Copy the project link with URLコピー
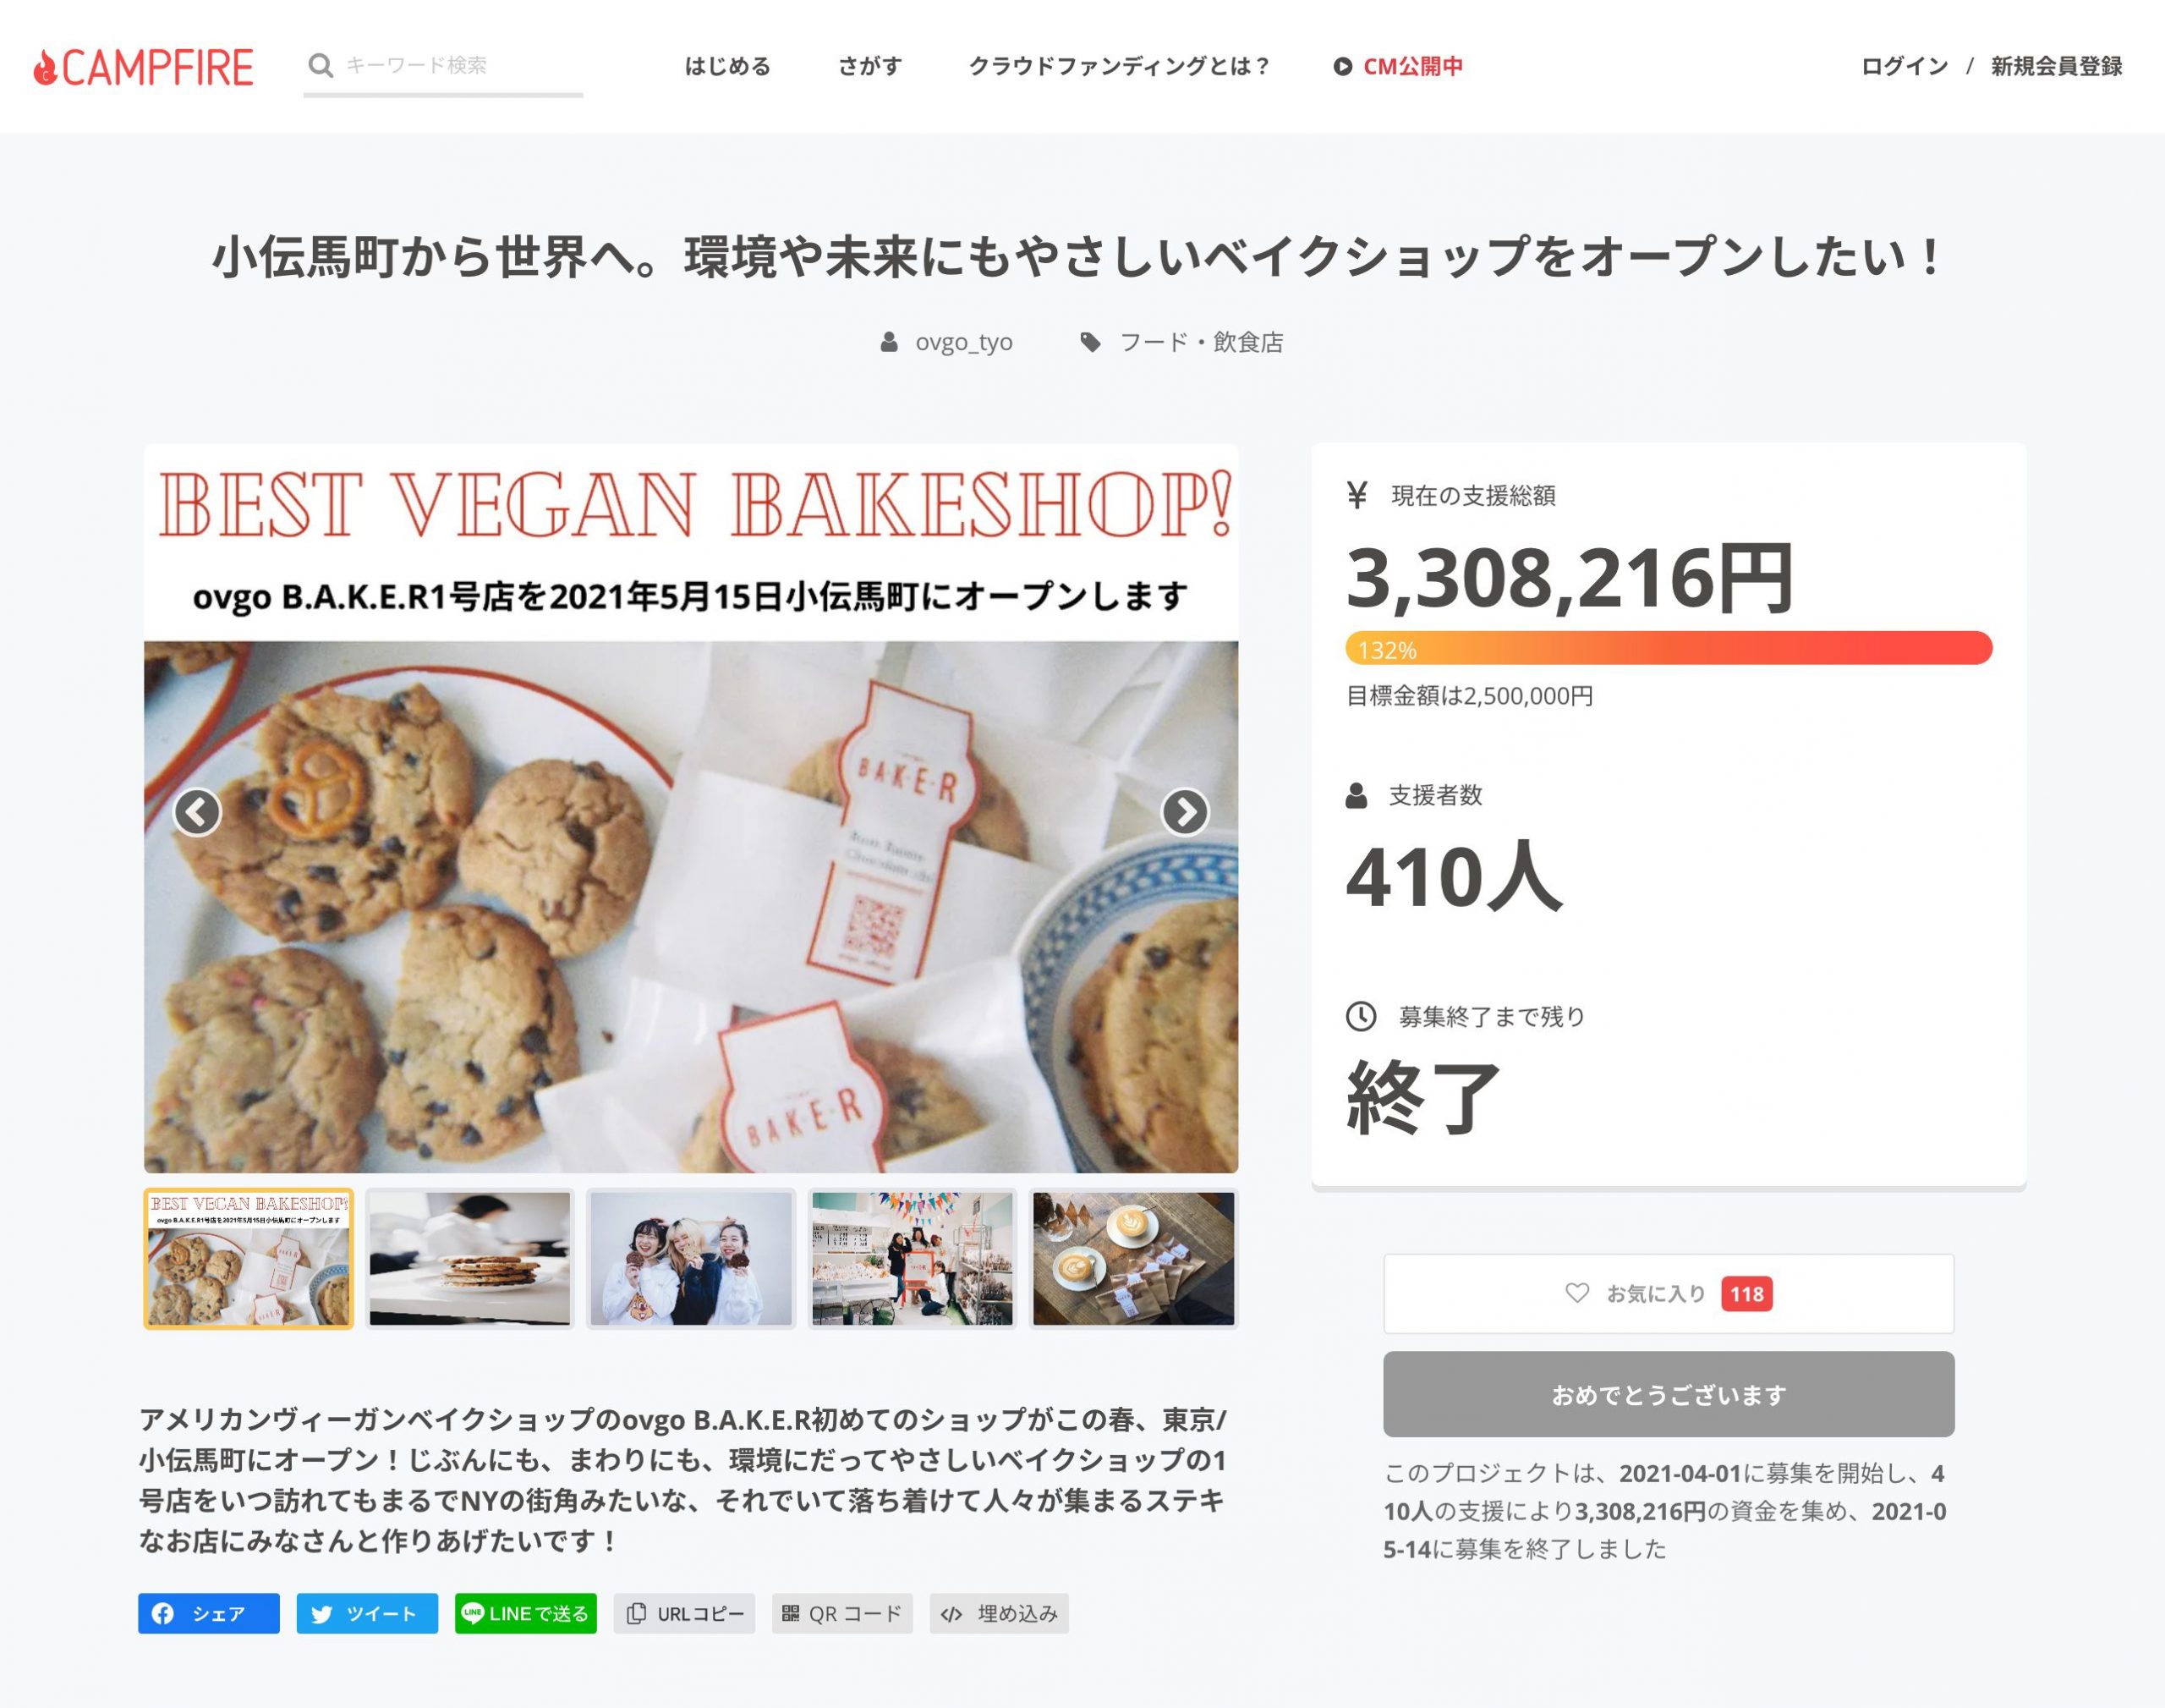This screenshot has width=2165, height=1708. point(685,1613)
